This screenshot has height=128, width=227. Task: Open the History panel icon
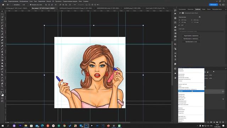[x=175, y=10]
